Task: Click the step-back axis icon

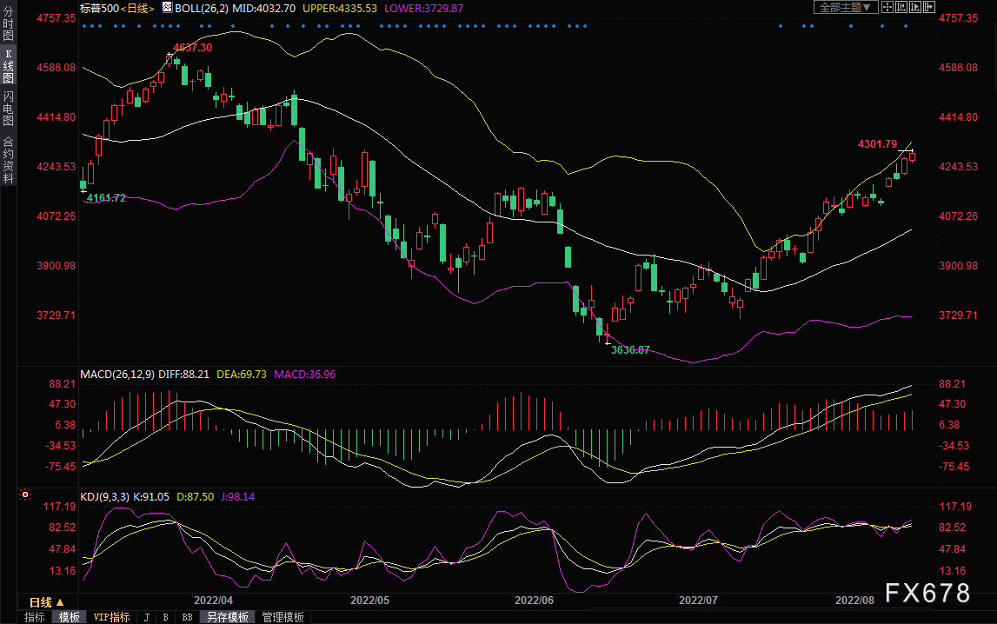Action: (901, 7)
